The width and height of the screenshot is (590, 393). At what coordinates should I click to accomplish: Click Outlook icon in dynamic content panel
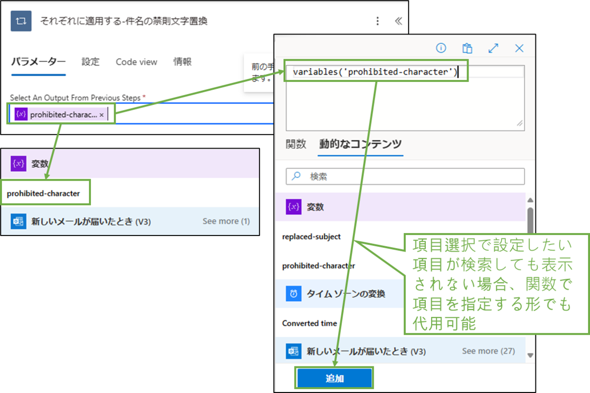coord(294,351)
